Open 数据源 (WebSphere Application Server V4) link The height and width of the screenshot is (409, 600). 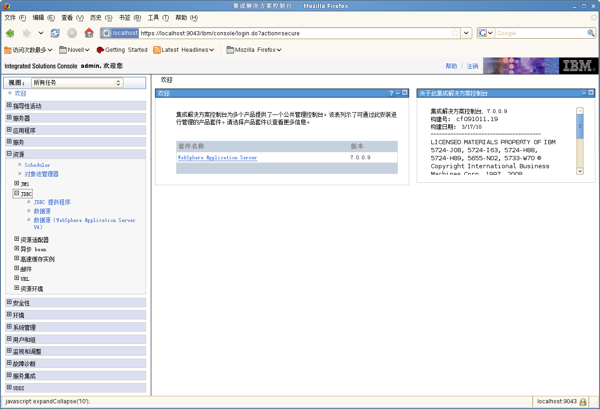pos(84,223)
